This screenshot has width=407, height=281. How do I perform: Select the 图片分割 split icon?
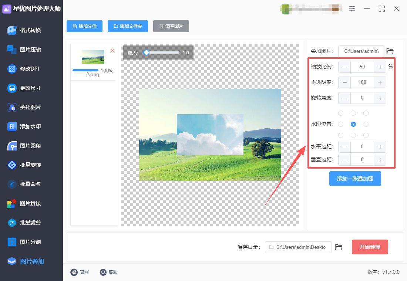pyautogui.click(x=12, y=242)
